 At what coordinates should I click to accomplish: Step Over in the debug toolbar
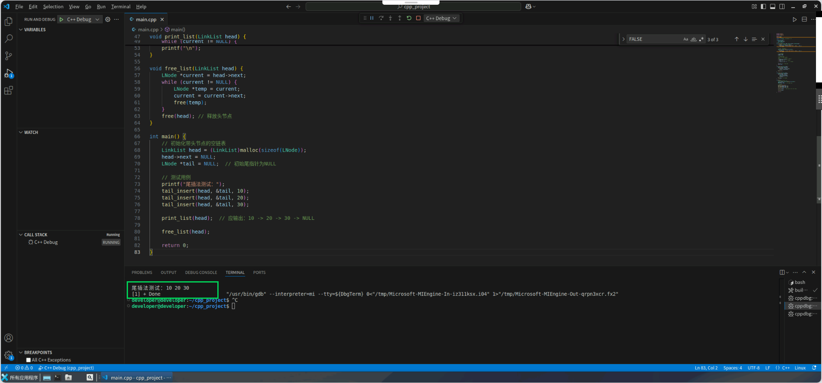(381, 18)
